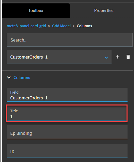Add a new column with plus icon
Screen dimensions: 134x162
pos(118,57)
